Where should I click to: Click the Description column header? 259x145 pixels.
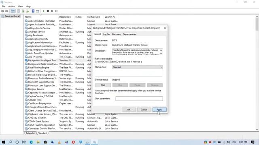coord(66,17)
